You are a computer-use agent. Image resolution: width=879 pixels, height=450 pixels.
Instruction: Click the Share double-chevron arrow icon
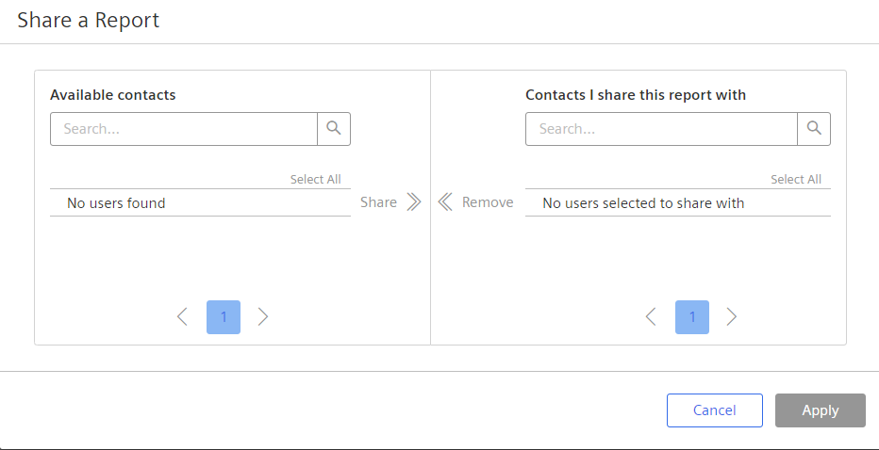[x=414, y=202]
